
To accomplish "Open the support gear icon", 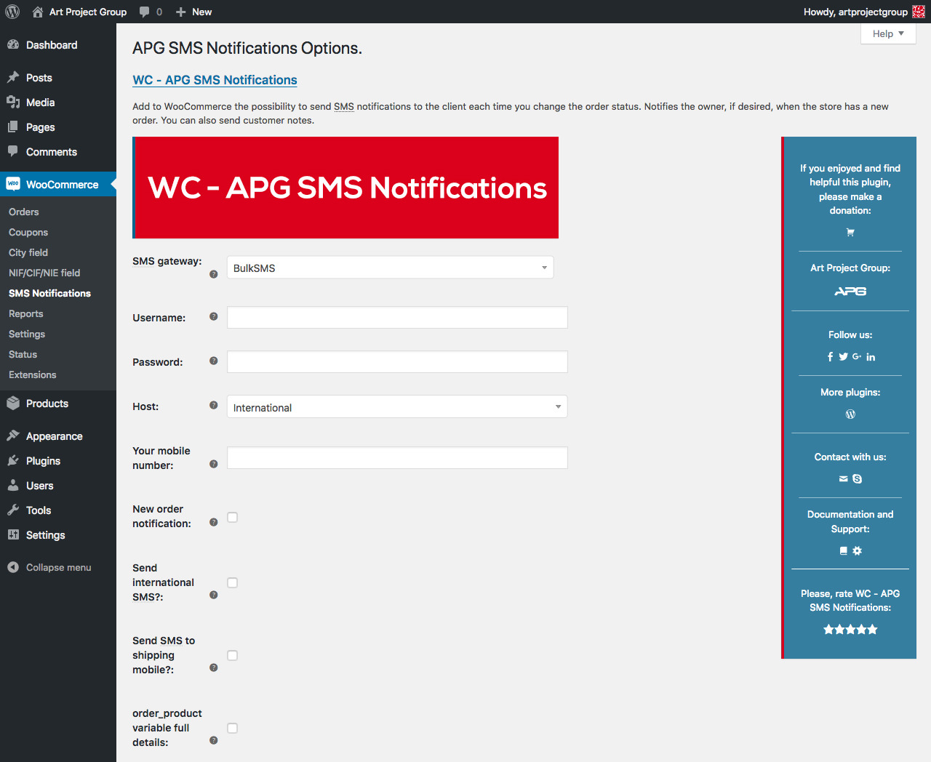I will (858, 551).
